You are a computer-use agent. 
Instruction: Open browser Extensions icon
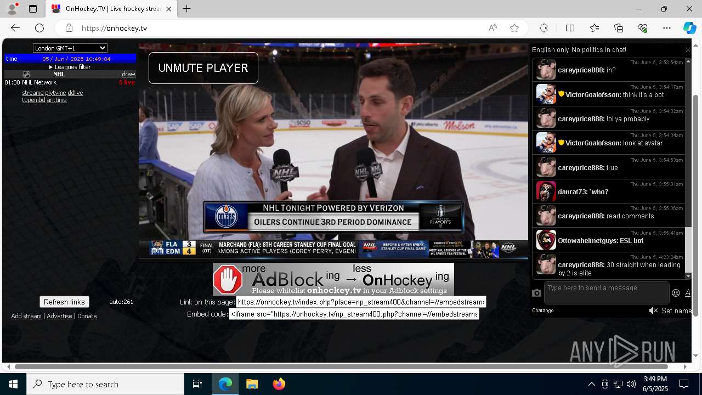point(544,28)
